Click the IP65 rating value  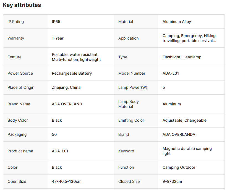(x=56, y=22)
